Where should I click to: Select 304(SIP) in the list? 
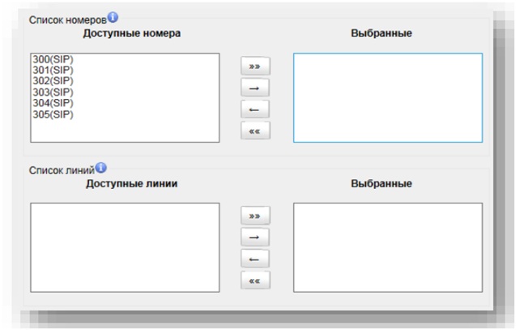(50, 103)
